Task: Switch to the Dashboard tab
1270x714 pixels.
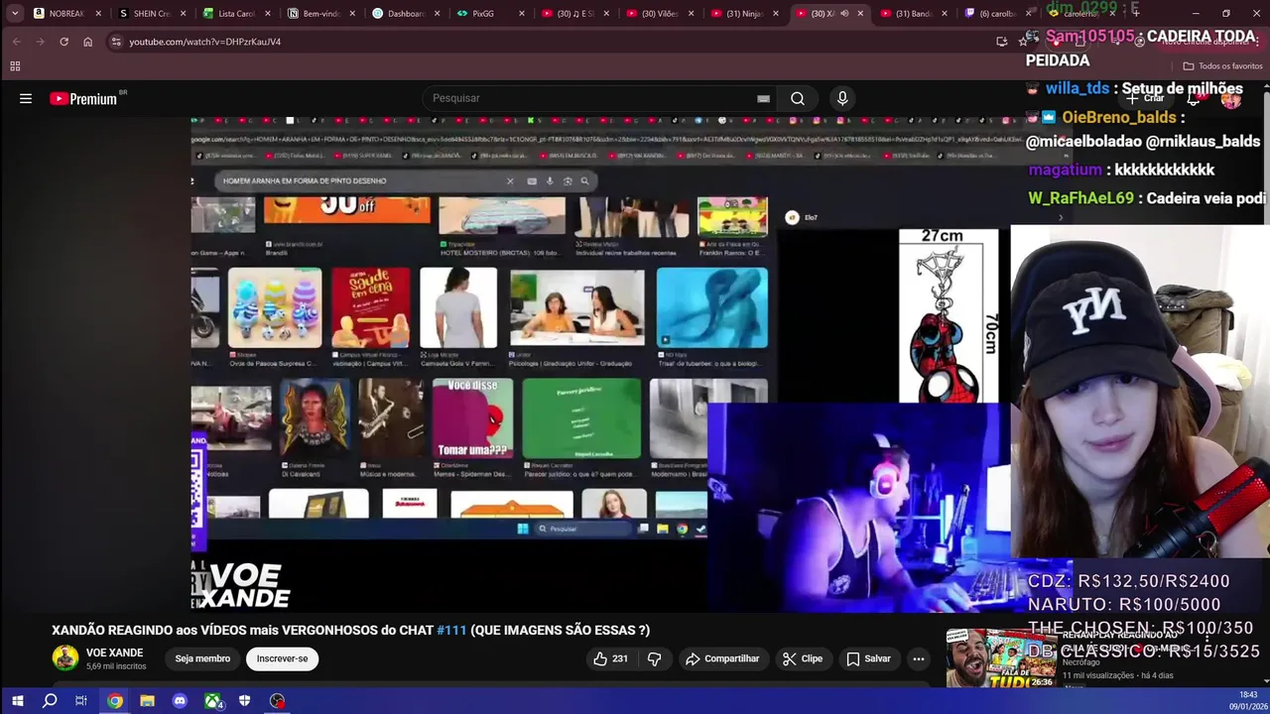Action: click(405, 14)
